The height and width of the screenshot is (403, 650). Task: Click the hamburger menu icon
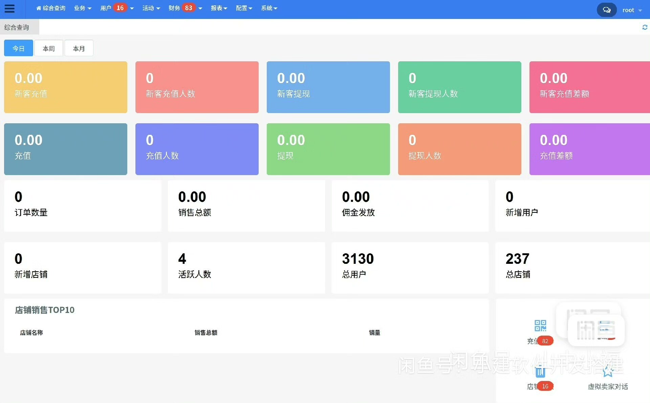pos(9,8)
